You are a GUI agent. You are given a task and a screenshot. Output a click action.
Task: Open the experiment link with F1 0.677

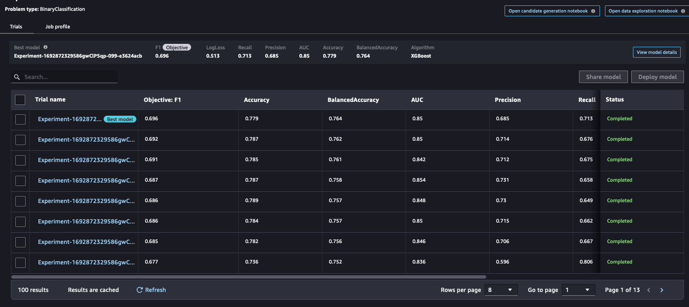click(86, 262)
